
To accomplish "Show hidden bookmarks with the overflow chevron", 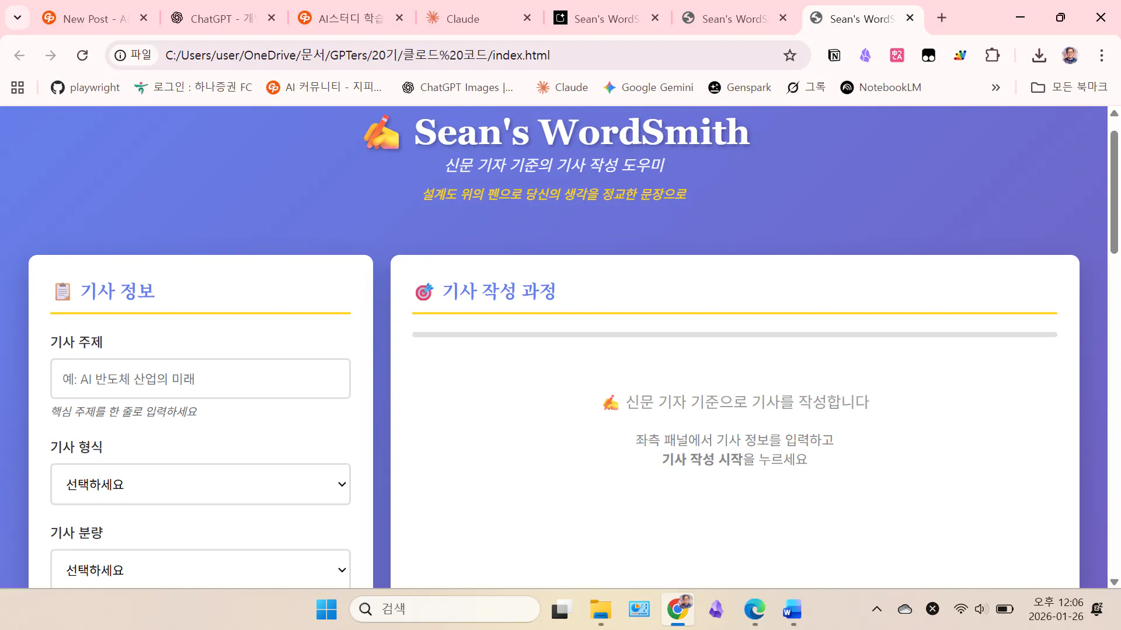I will click(x=995, y=87).
